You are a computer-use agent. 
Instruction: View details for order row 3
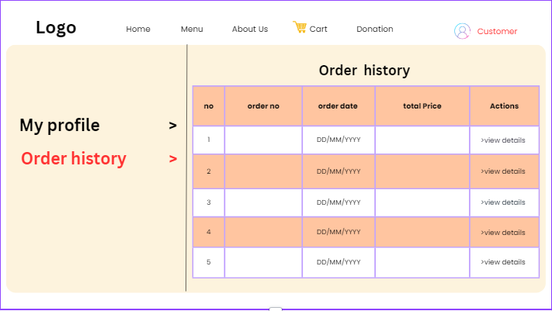coord(503,202)
